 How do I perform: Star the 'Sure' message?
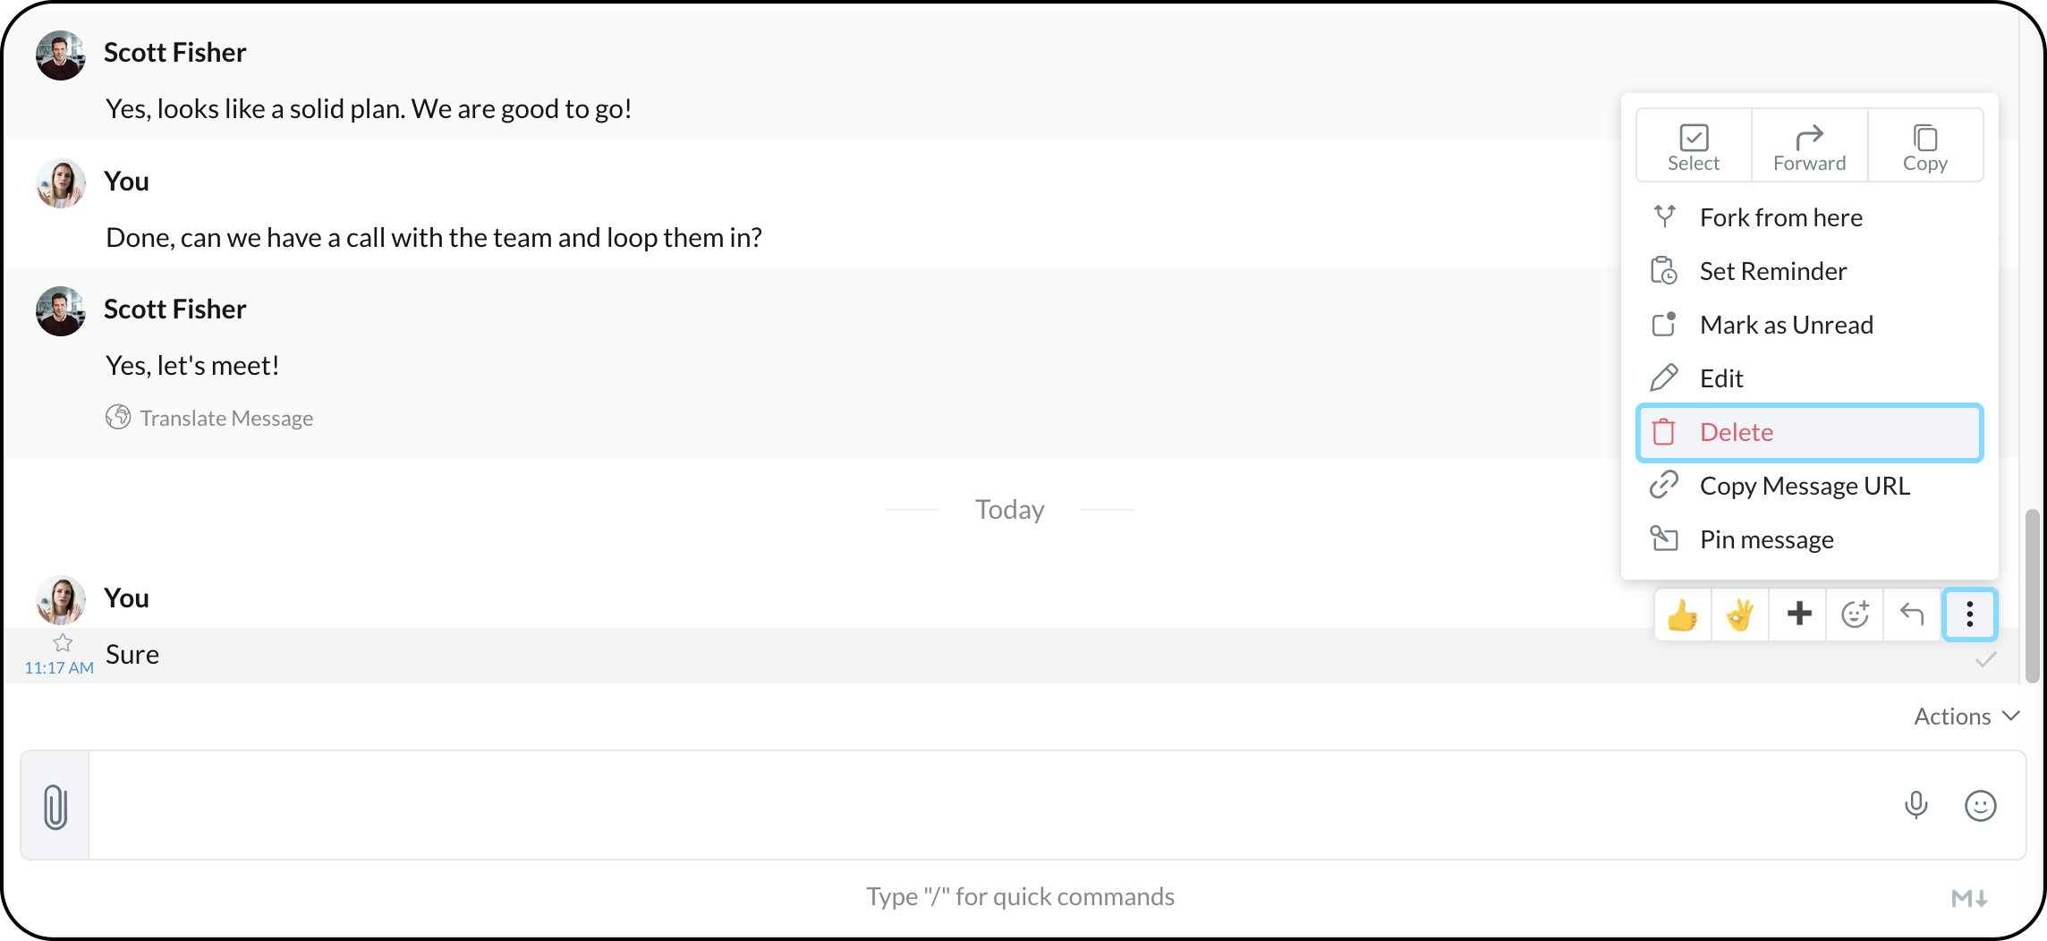point(63,642)
